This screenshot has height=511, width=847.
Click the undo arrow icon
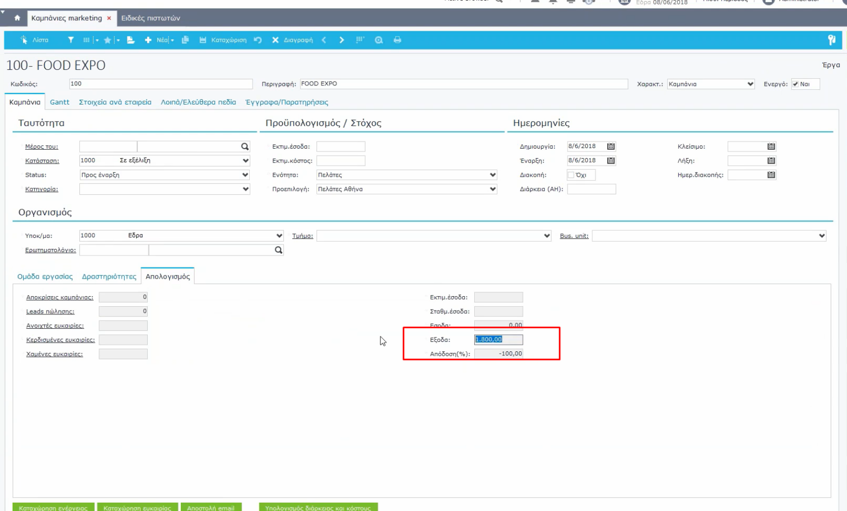pyautogui.click(x=258, y=40)
